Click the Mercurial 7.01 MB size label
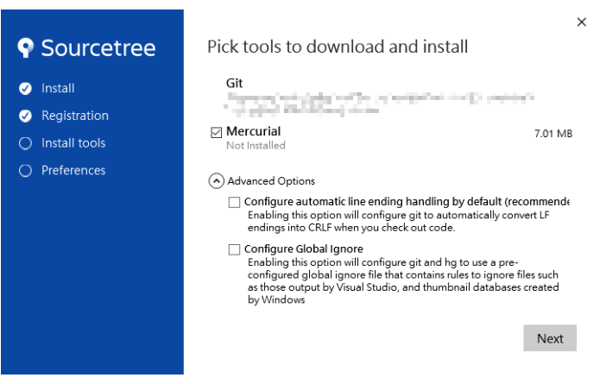This screenshot has height=384, width=600. [x=553, y=134]
